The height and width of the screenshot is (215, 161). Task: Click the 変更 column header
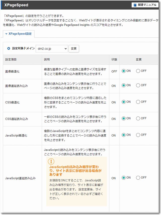coord(139,60)
